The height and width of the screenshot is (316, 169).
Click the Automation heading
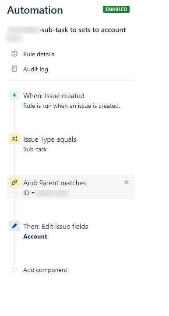click(x=35, y=10)
